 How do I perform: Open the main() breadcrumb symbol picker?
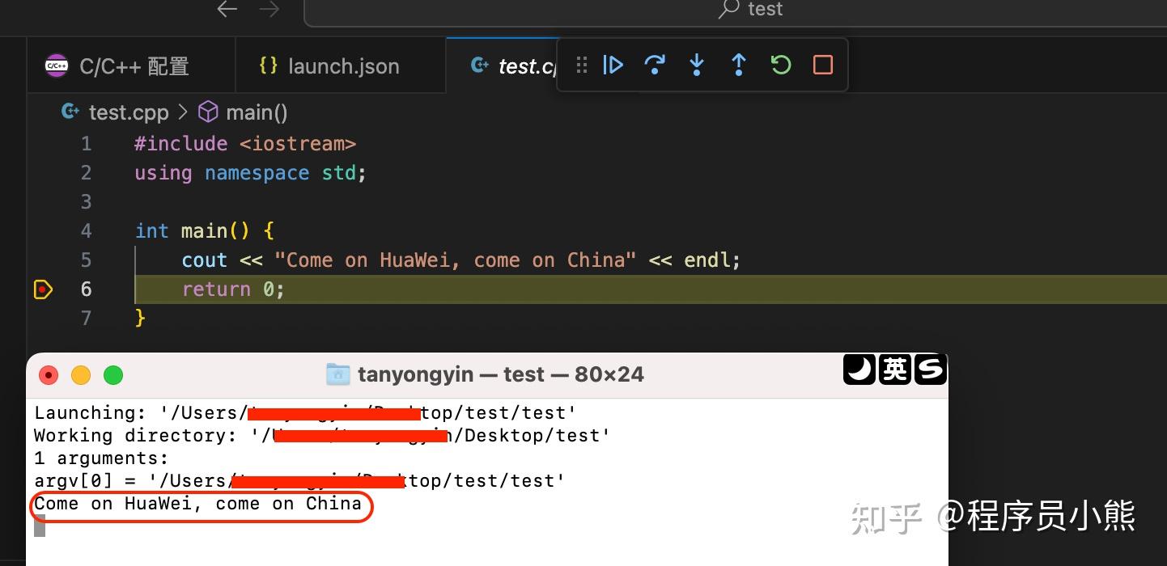pyautogui.click(x=257, y=112)
